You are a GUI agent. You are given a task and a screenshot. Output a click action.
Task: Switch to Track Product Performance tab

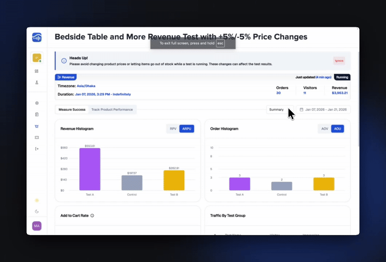click(112, 110)
